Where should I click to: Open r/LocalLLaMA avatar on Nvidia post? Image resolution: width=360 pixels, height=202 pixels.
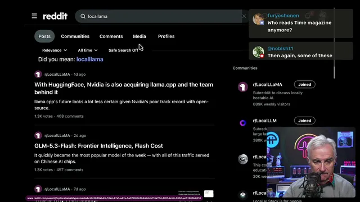38,74
